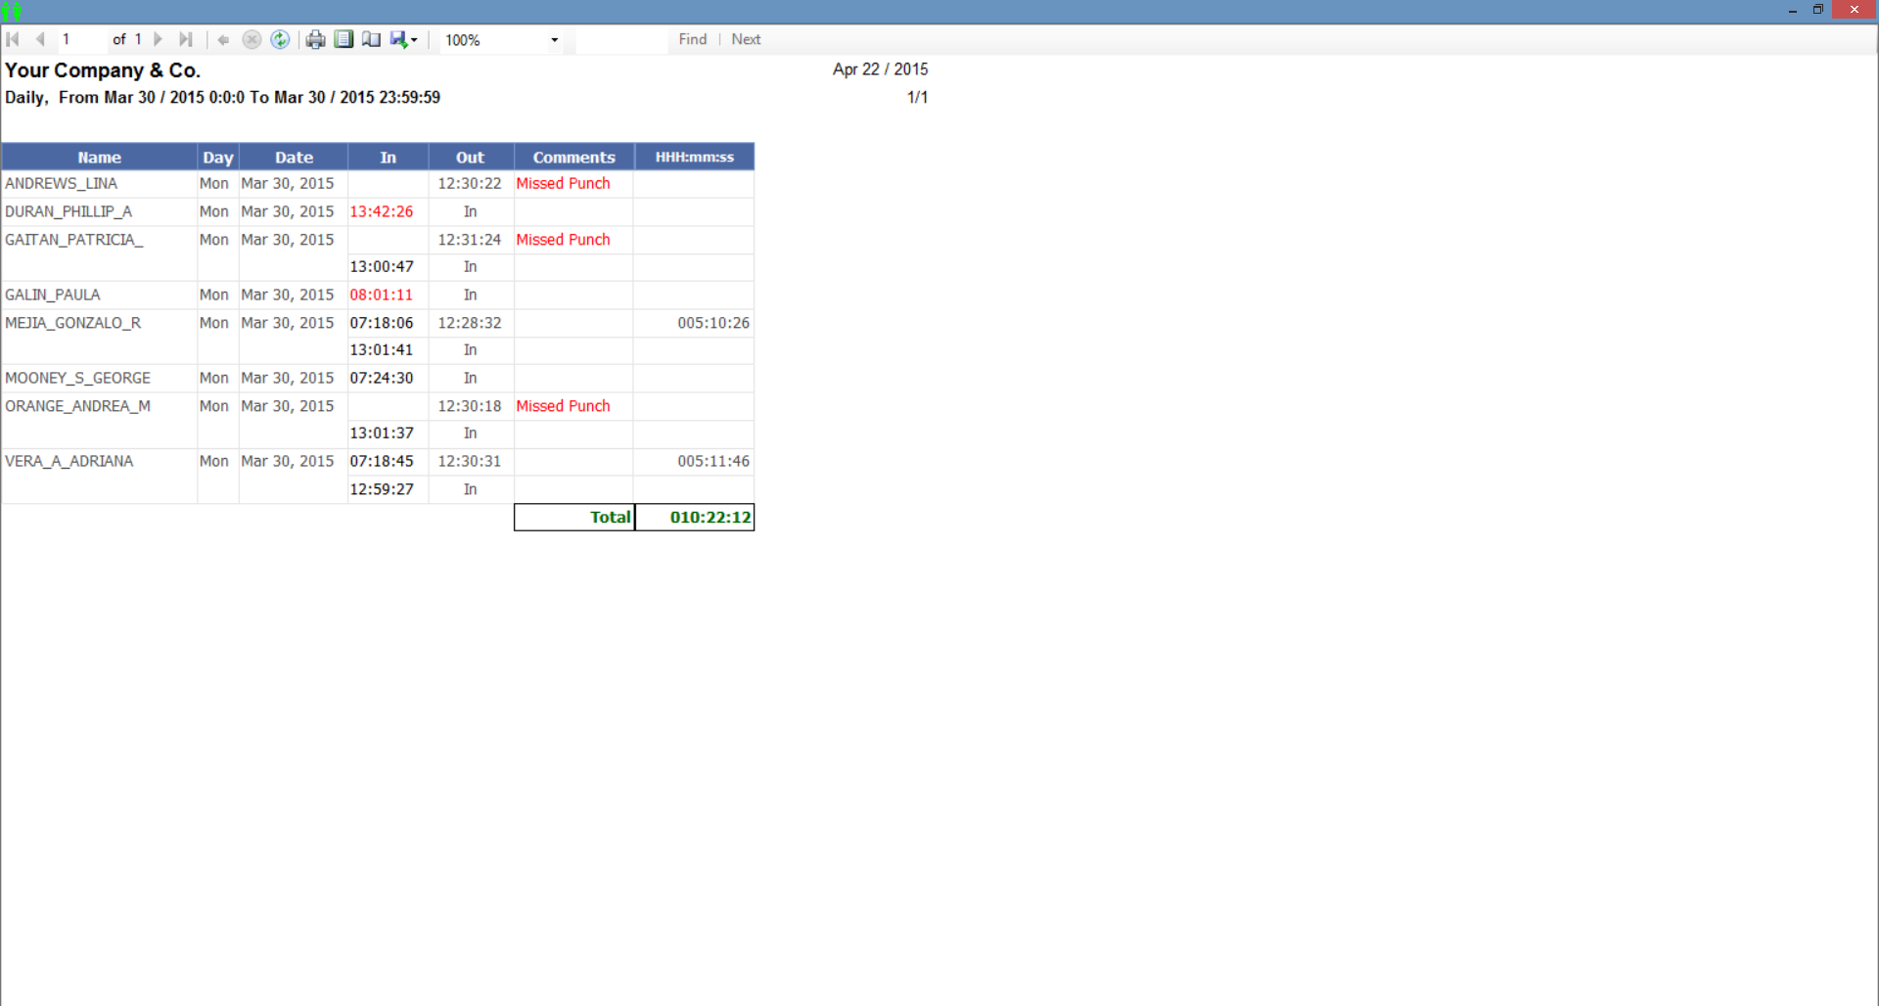1879x1006 pixels.
Task: Click the 005:11:46 duration value
Action: pyautogui.click(x=713, y=461)
